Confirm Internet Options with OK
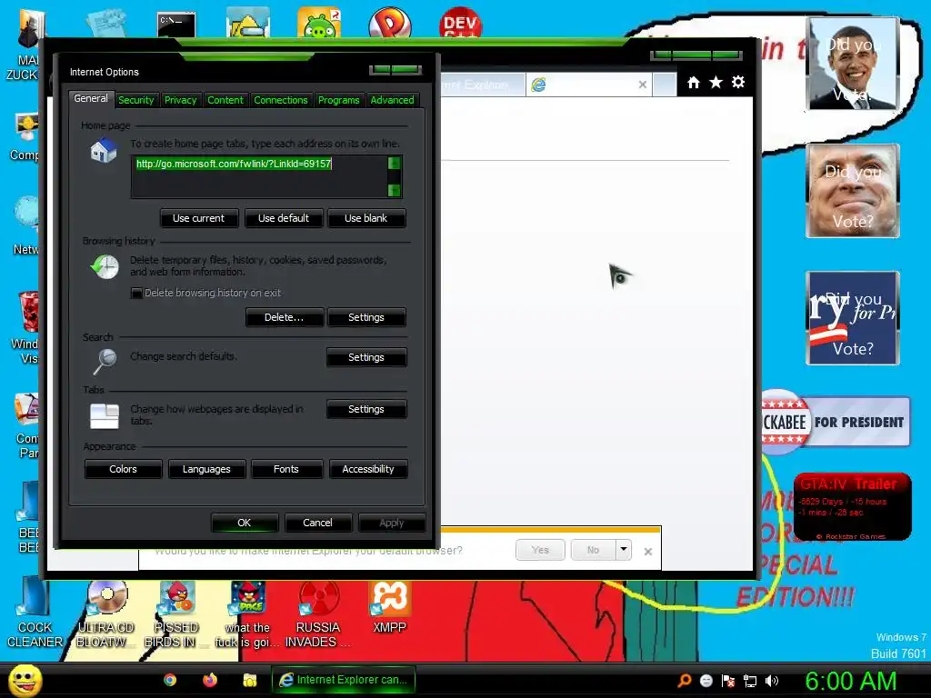 pos(245,523)
